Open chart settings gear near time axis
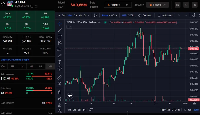The height and width of the screenshot is (115, 200). point(194,104)
